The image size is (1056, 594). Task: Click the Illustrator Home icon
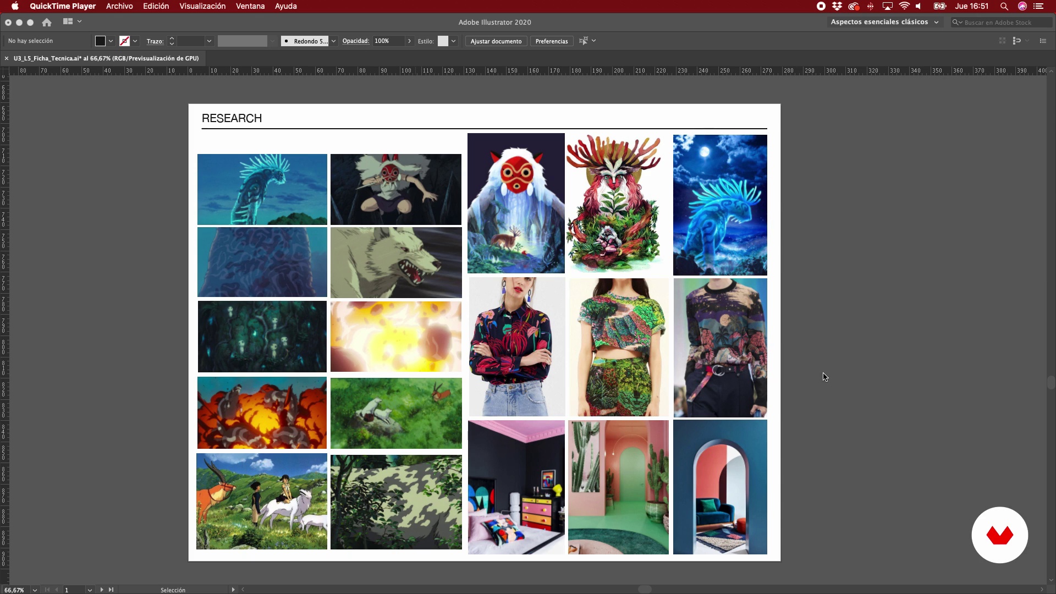[x=47, y=22]
